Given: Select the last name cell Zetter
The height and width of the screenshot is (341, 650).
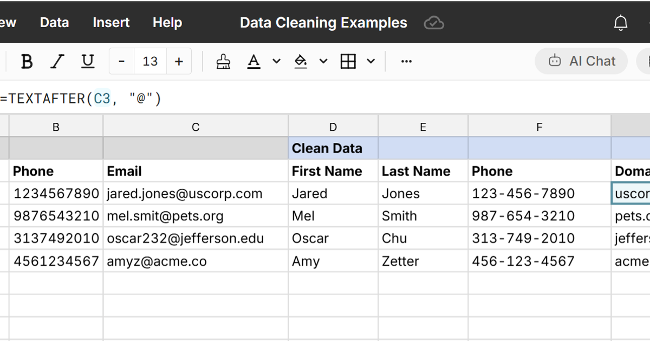Looking at the screenshot, I should pyautogui.click(x=423, y=261).
